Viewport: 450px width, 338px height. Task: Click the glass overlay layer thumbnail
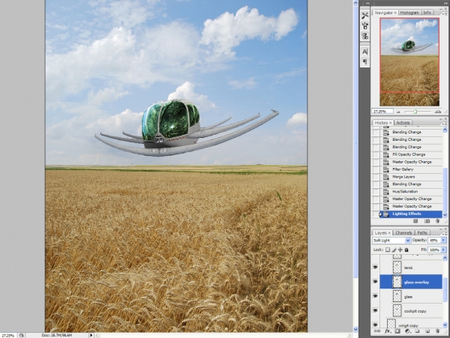[x=397, y=282]
